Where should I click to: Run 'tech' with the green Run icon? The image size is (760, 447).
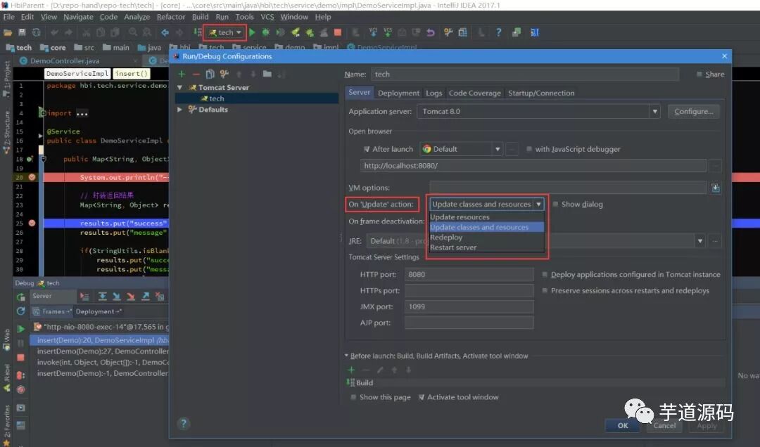point(251,32)
